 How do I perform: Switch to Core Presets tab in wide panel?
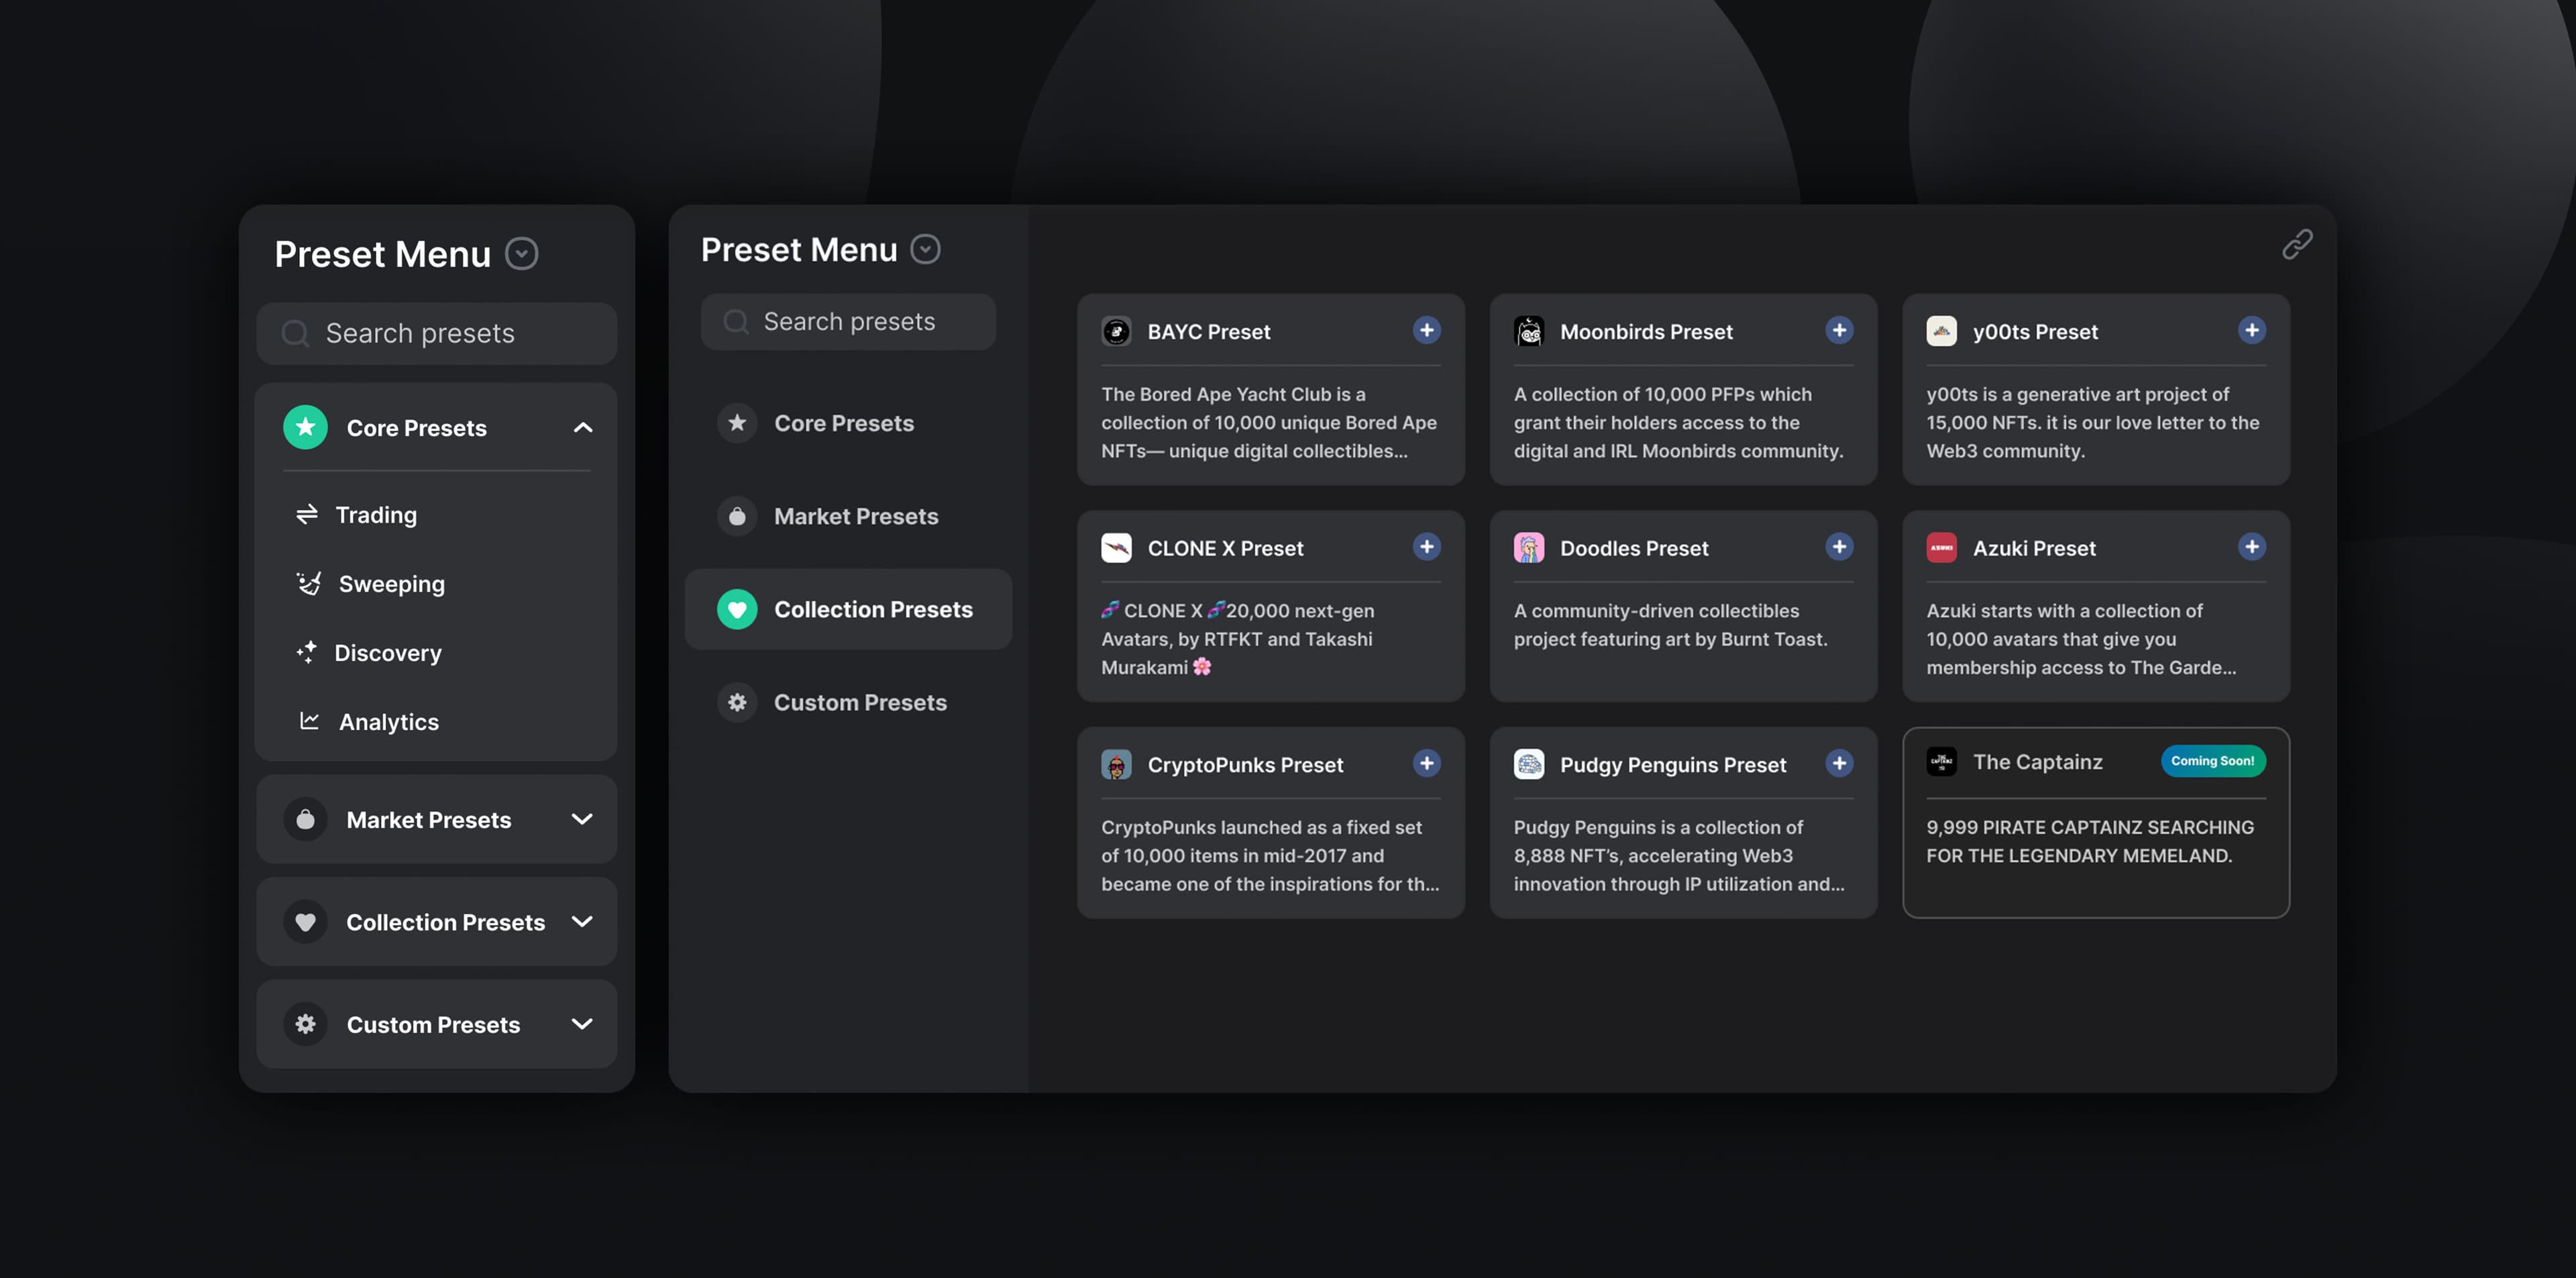point(848,423)
